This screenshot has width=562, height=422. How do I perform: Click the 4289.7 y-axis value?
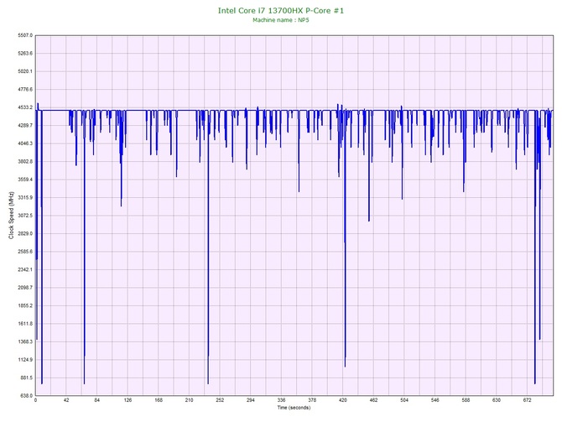coord(25,125)
